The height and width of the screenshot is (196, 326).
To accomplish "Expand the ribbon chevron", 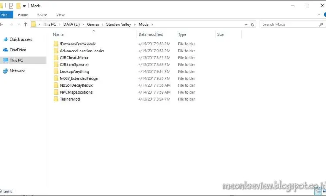I will pos(319,14).
